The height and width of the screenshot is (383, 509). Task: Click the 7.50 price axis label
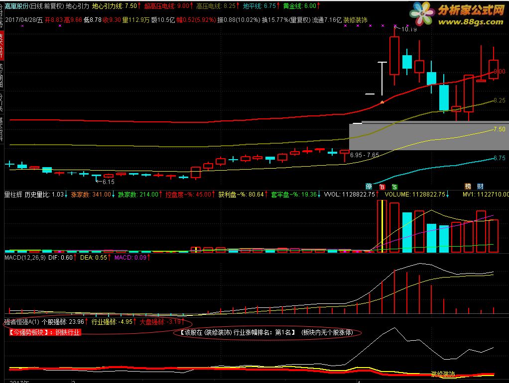tap(499, 129)
